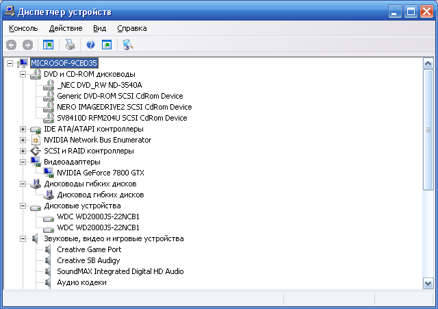Click the Print toolbar icon
The height and width of the screenshot is (309, 438).
pos(70,45)
